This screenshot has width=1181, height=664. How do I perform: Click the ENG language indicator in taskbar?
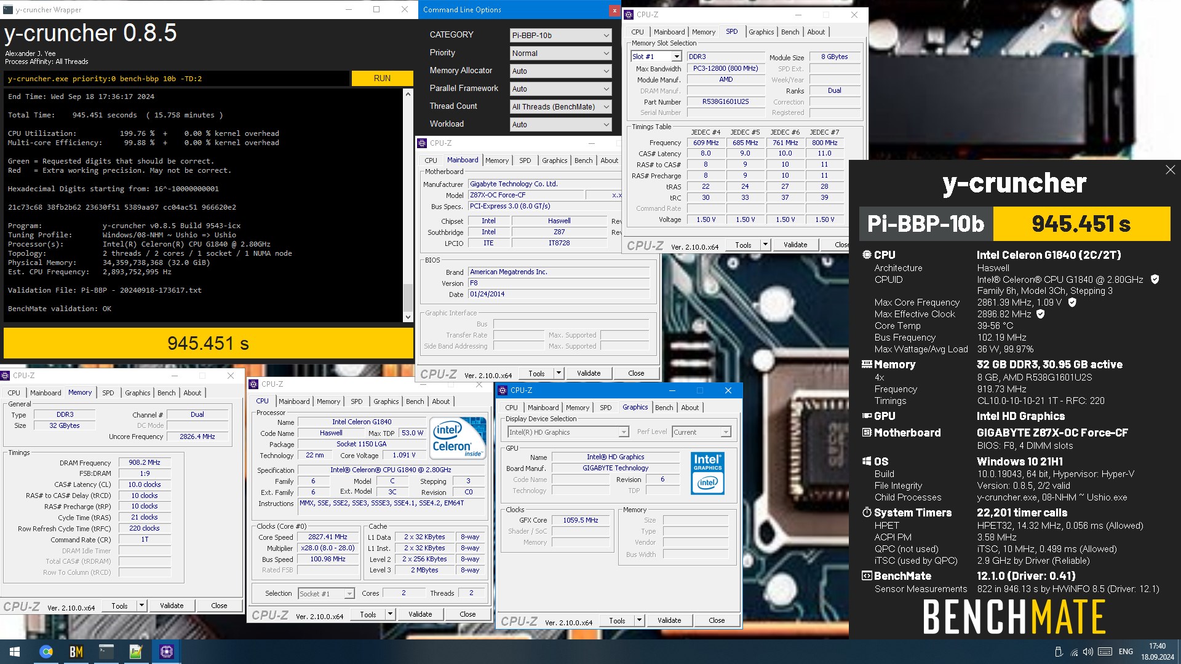[1126, 652]
